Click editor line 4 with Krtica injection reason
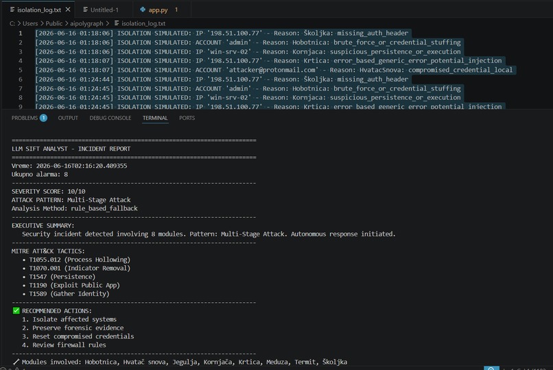This screenshot has width=553, height=370. tap(268, 61)
